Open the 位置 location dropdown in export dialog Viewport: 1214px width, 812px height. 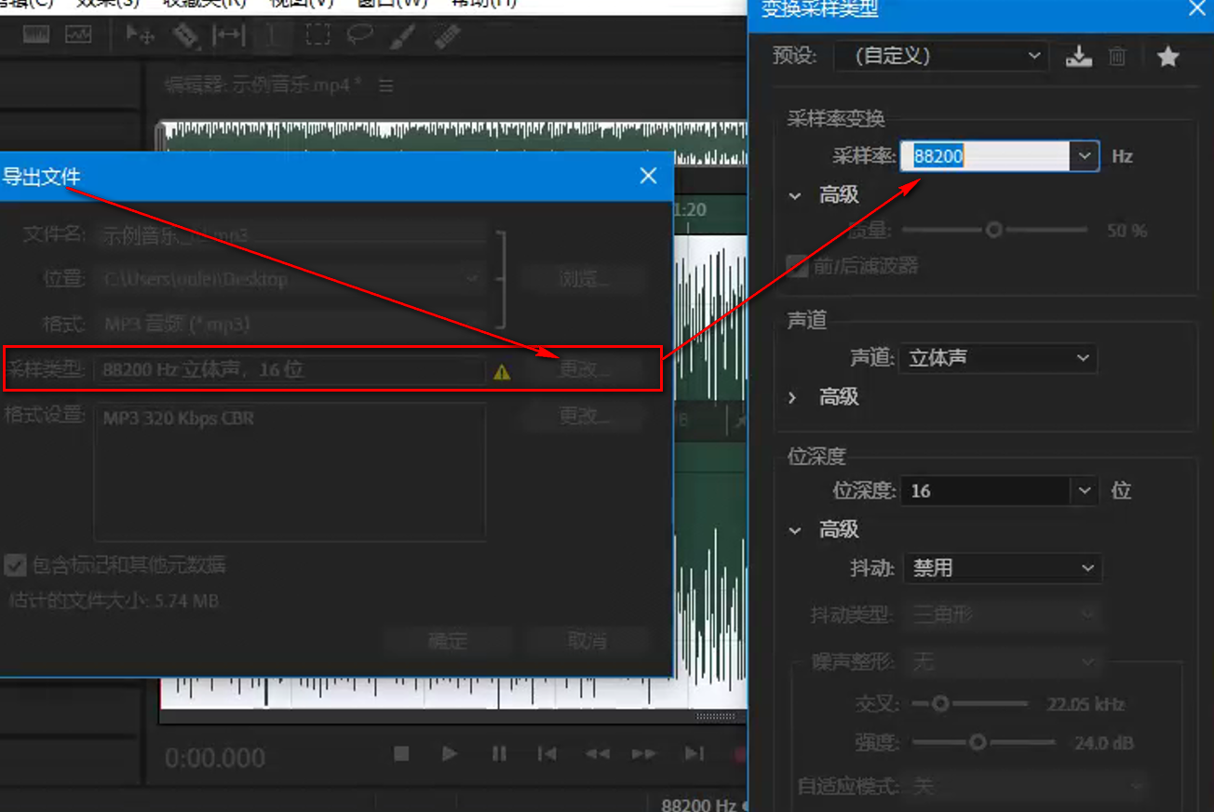pyautogui.click(x=290, y=278)
